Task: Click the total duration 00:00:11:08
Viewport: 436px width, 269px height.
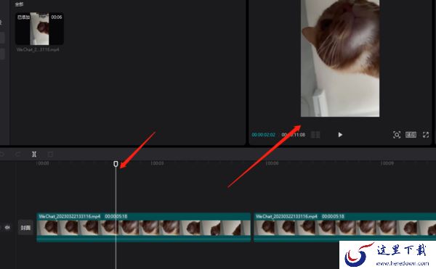Action: point(294,135)
